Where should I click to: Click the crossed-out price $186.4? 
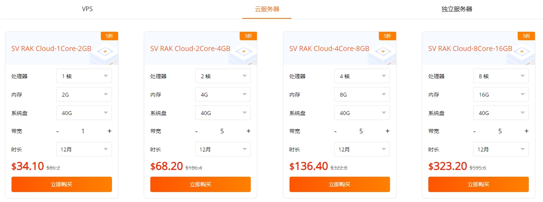coord(194,168)
